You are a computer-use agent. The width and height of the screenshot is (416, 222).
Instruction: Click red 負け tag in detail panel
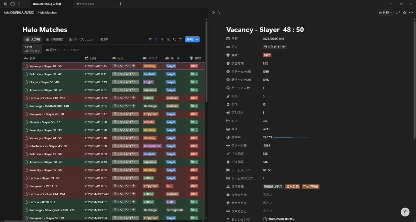pos(267,55)
